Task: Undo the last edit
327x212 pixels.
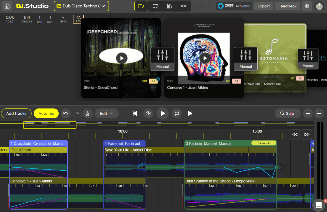Action: [x=66, y=113]
